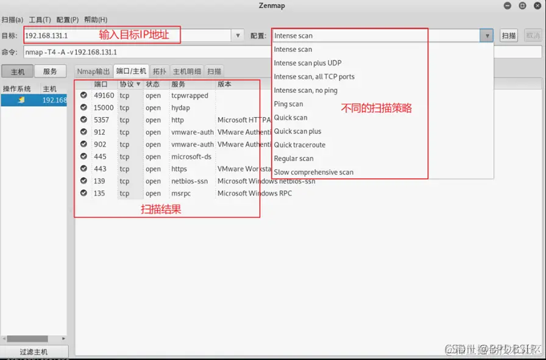Maximize the Zenmap window
This screenshot has height=360, width=546.
(x=522, y=5)
